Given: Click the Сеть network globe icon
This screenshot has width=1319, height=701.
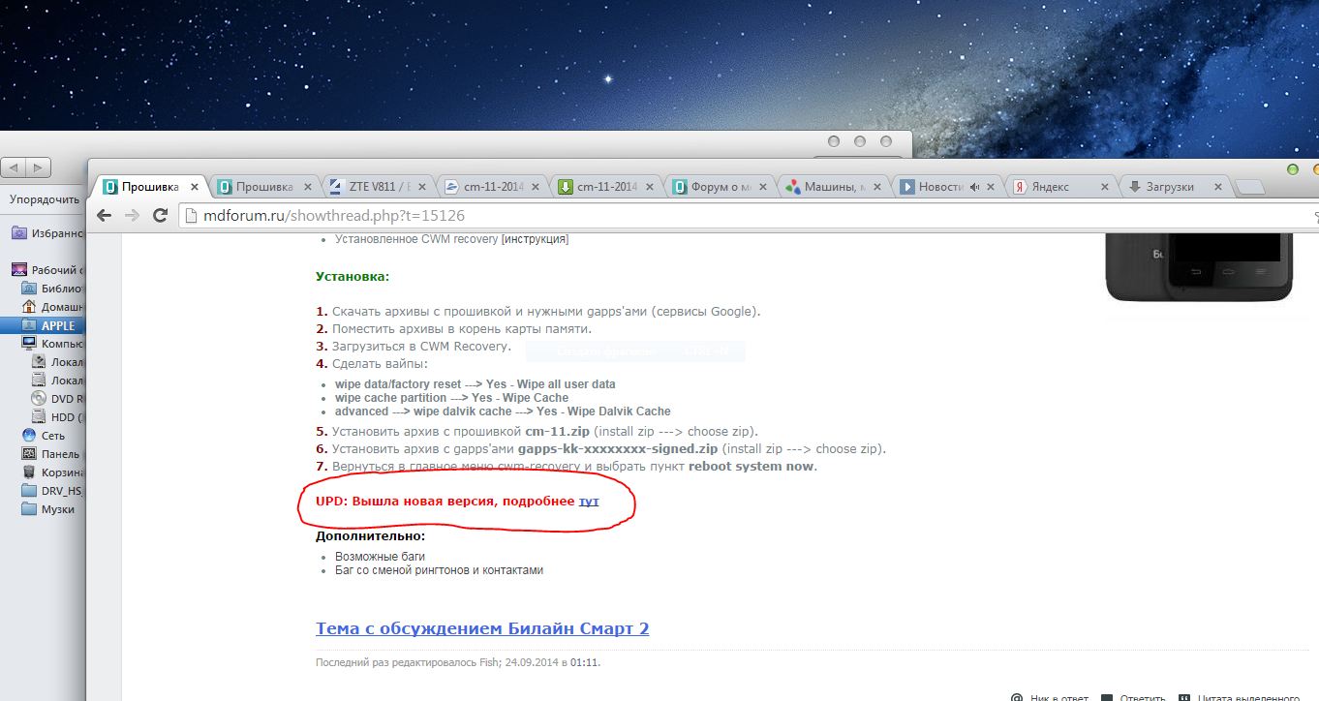Looking at the screenshot, I should point(29,436).
